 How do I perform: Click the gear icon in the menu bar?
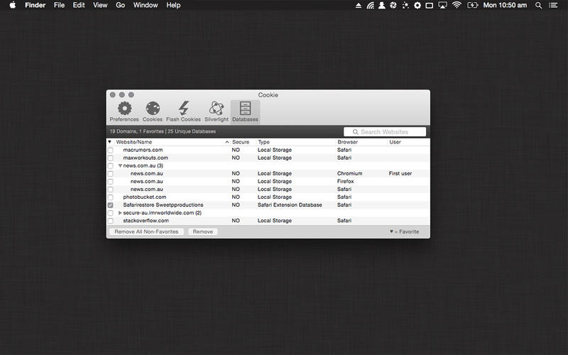[x=417, y=6]
